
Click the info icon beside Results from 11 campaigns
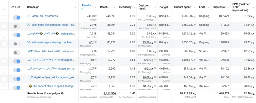coord(62,93)
